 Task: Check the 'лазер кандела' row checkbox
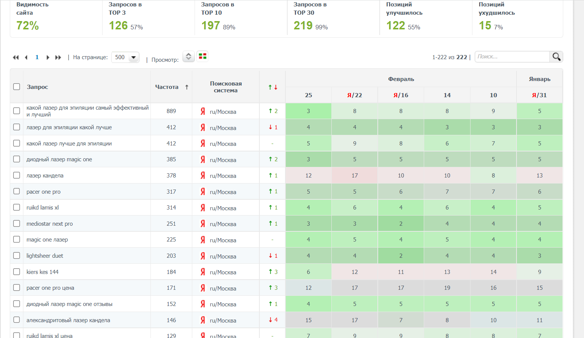17,175
